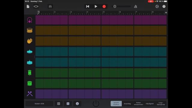Toggle the beat sequencer power button

pyautogui.click(x=96, y=103)
